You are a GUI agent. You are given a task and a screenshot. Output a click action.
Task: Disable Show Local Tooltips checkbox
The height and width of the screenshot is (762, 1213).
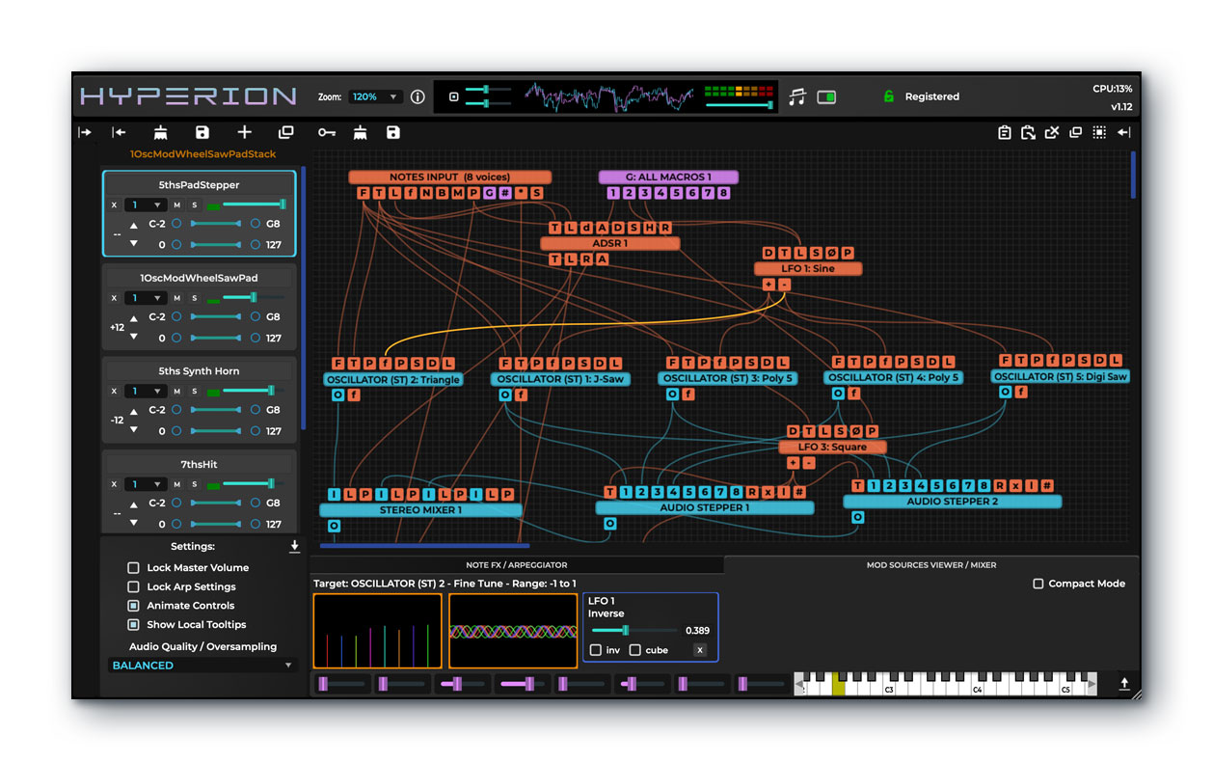pyautogui.click(x=134, y=624)
